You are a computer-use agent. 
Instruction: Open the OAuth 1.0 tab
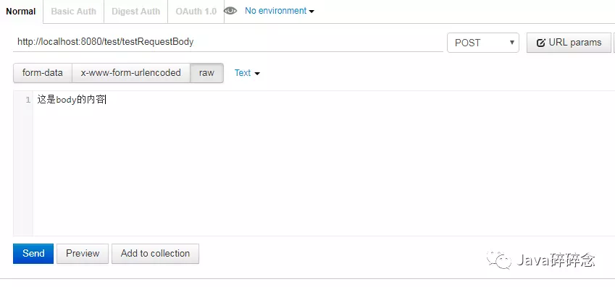196,12
